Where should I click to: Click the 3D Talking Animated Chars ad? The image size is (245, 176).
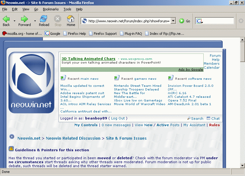click(89, 59)
